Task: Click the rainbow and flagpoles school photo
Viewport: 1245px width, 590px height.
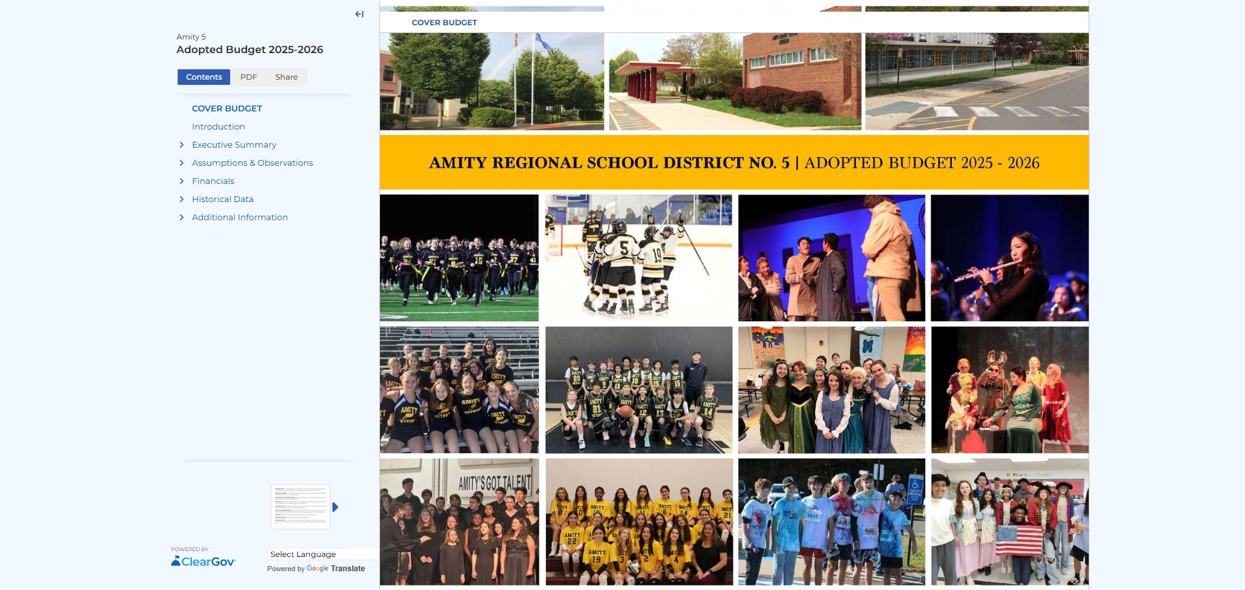Action: pyautogui.click(x=492, y=82)
